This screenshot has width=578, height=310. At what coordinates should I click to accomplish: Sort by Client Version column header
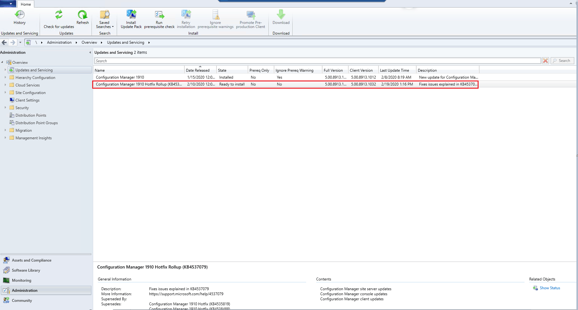363,70
